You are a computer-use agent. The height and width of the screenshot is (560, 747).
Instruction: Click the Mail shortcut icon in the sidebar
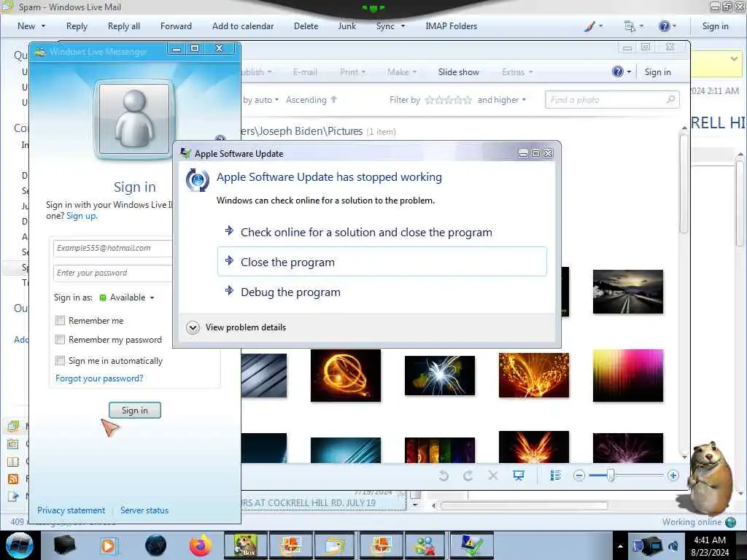pos(13,426)
